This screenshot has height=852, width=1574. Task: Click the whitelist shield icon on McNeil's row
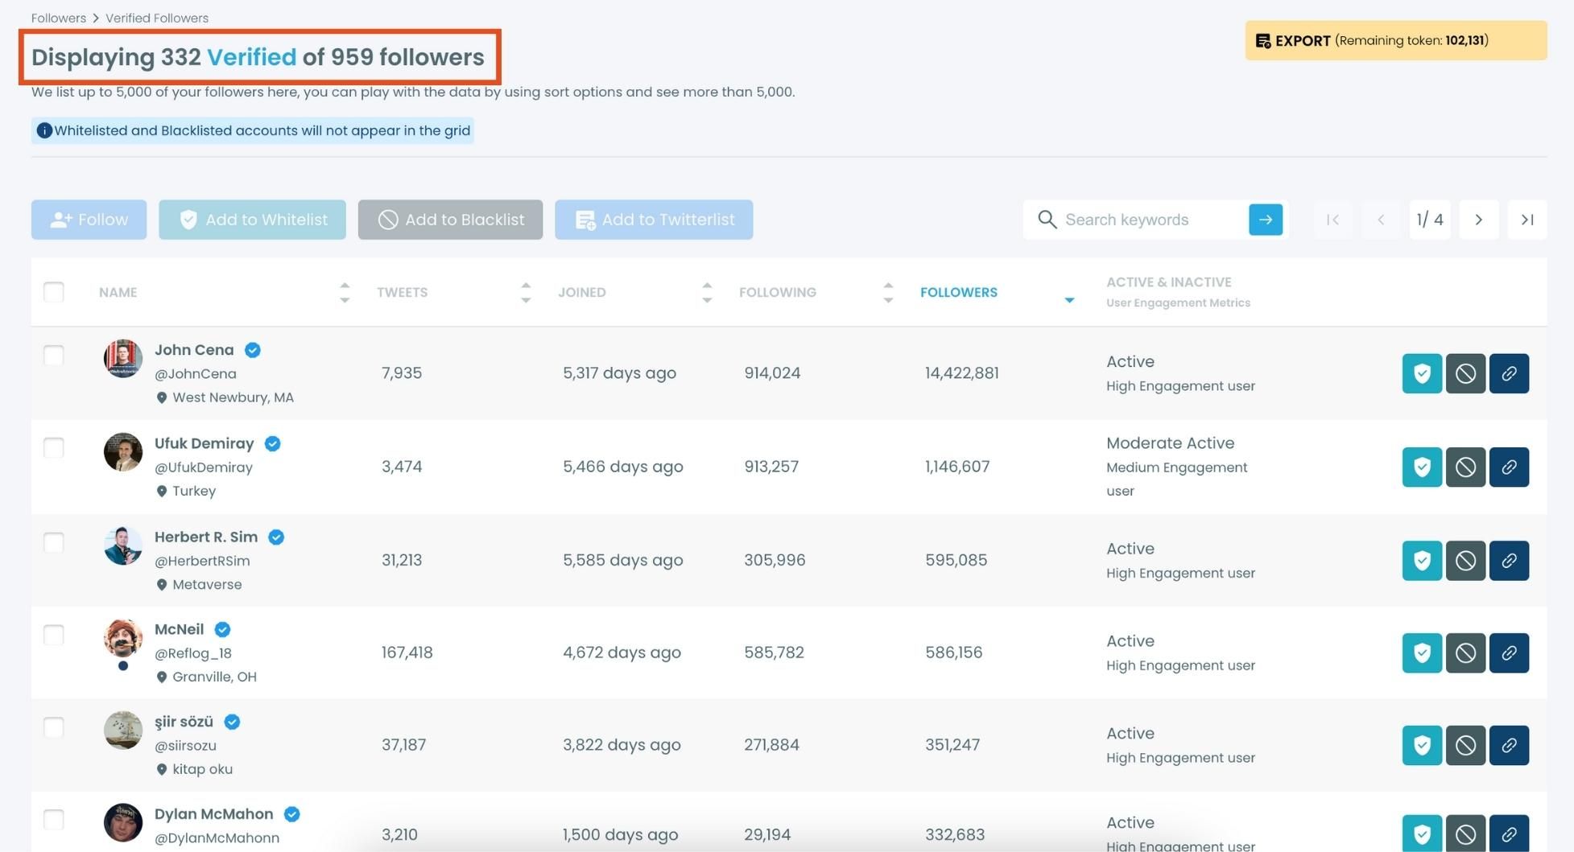tap(1421, 652)
